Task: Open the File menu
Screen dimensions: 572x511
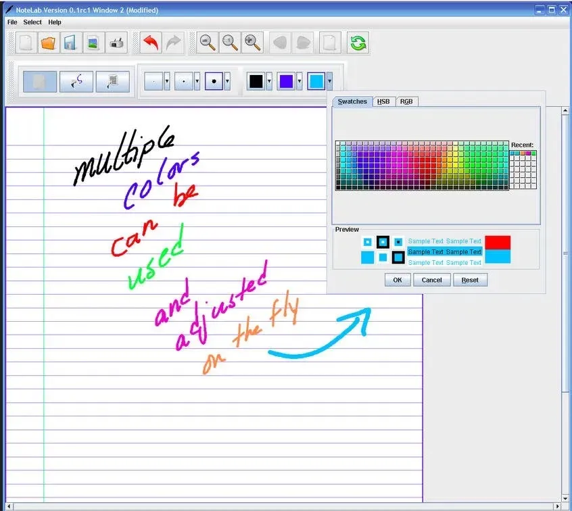Action: (11, 22)
